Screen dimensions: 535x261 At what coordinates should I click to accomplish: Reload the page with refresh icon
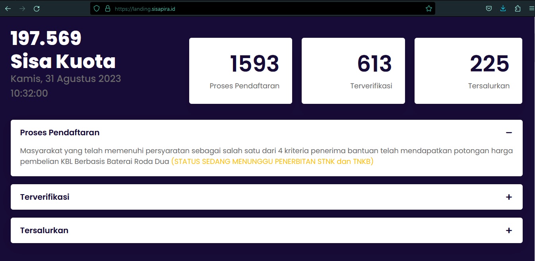point(37,8)
